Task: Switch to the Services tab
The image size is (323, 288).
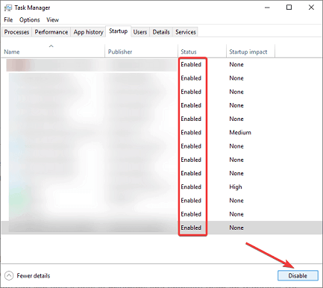Action: [x=186, y=32]
